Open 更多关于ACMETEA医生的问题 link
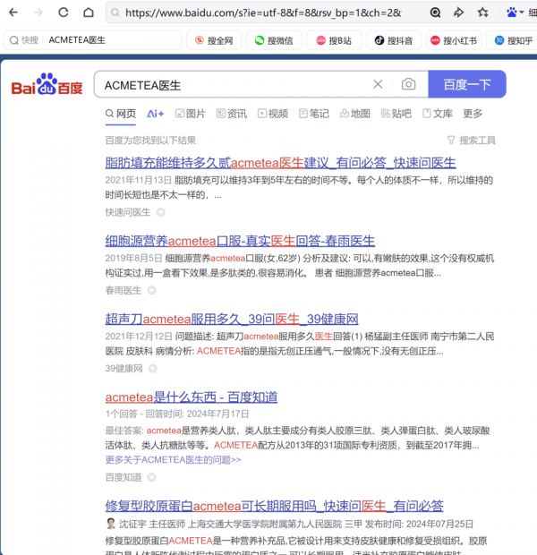The image size is (537, 555). [x=173, y=460]
